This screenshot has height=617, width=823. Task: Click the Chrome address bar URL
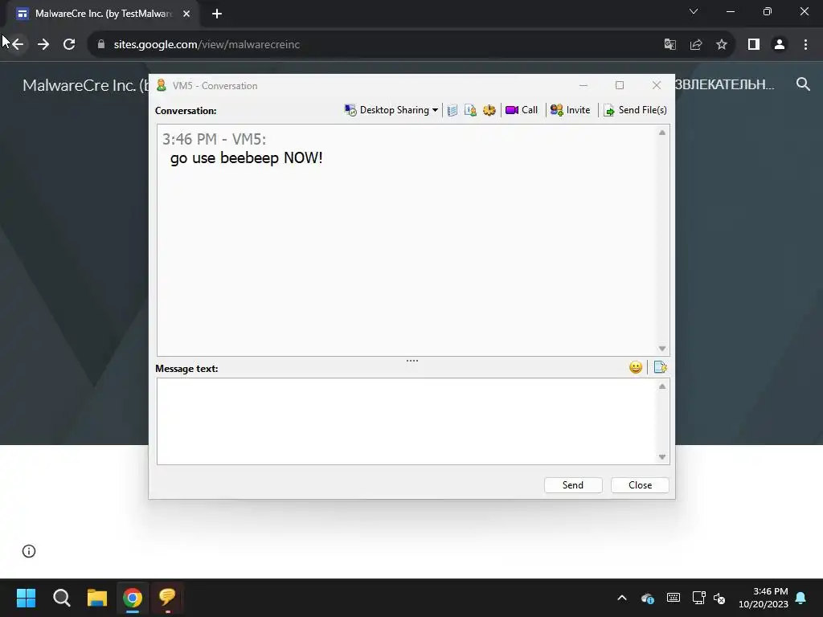[207, 45]
